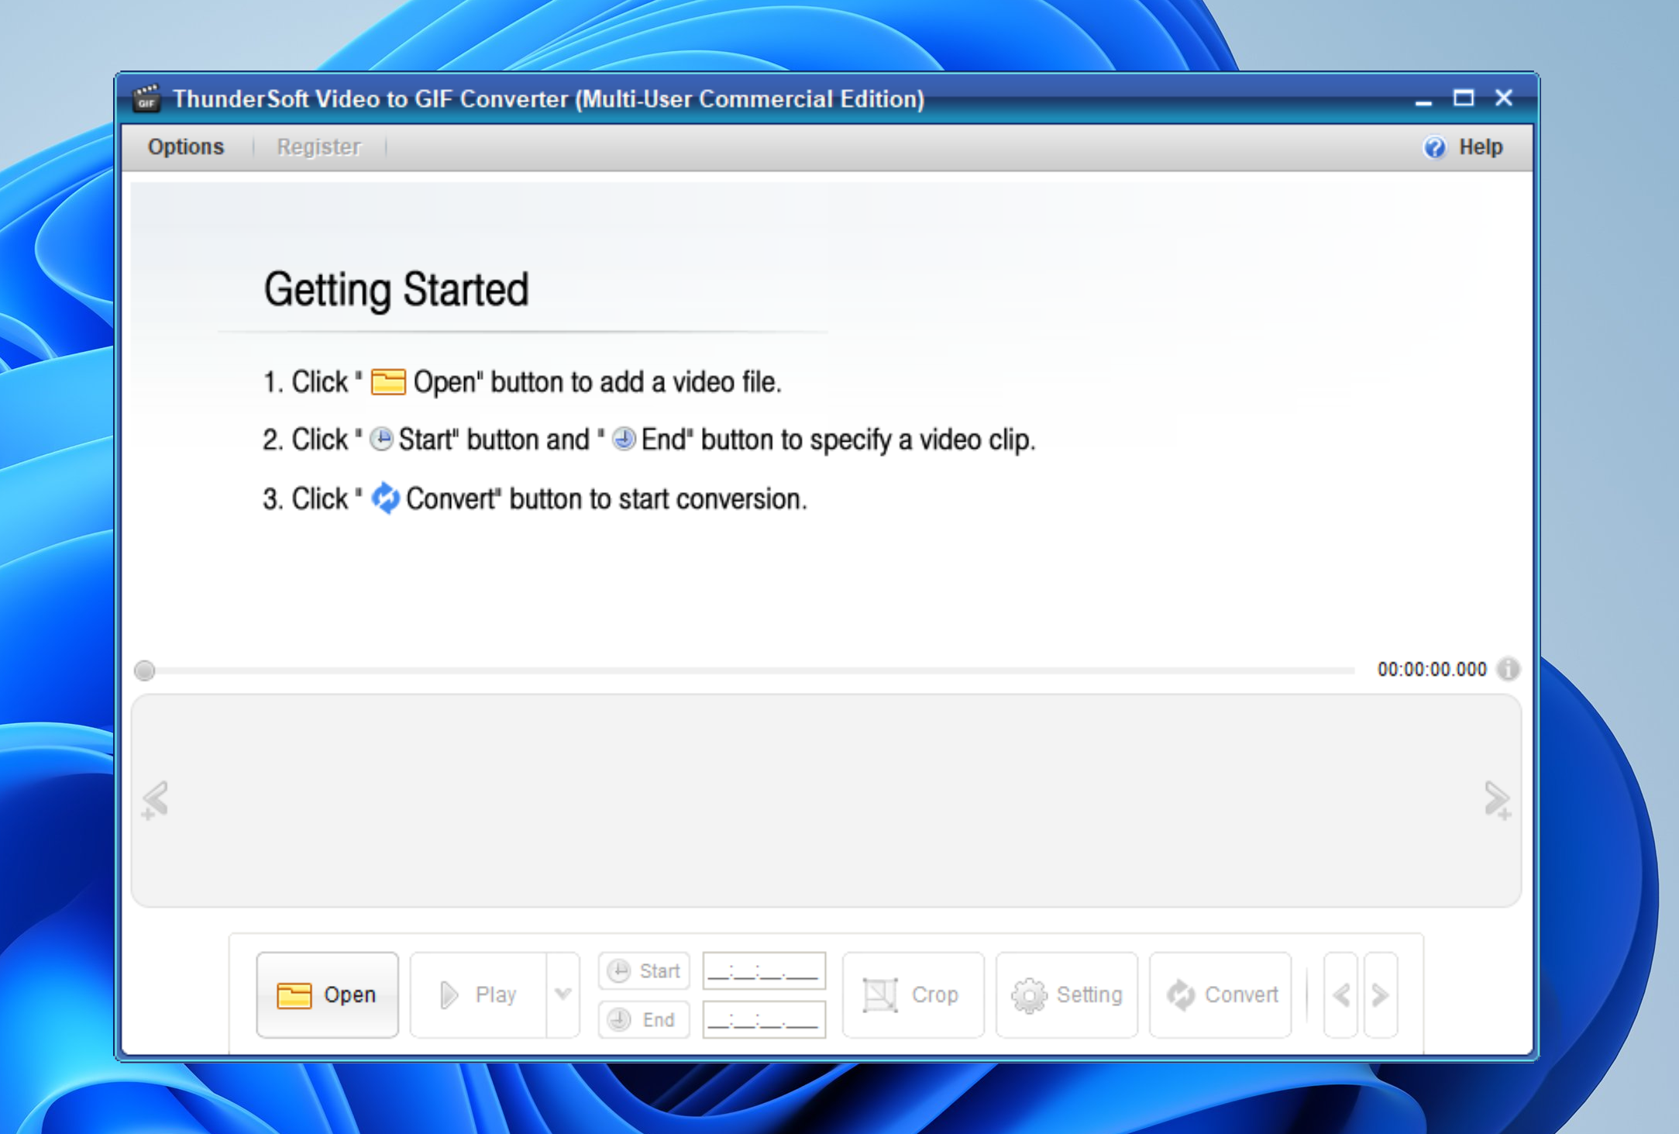
Task: Maximize the ThunderSoft converter window
Action: pos(1464,98)
